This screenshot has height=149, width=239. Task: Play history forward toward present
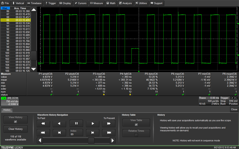93,123
